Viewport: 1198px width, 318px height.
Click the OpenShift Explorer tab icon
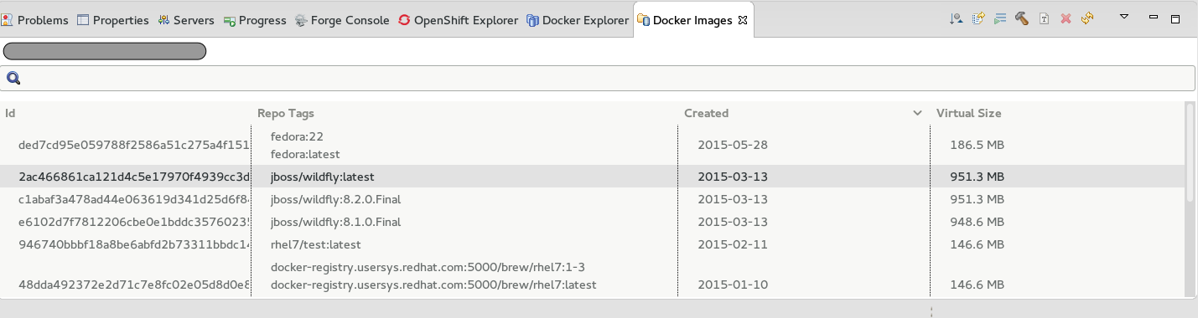click(404, 20)
